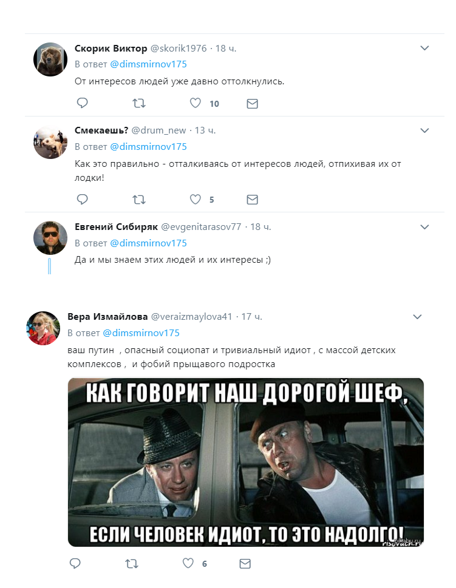Retweet Скорик Виктор's tweet
This screenshot has width=456, height=588.
pyautogui.click(x=139, y=103)
